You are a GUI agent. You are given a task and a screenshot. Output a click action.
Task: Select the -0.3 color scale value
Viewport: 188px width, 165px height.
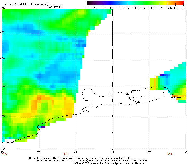127,8
